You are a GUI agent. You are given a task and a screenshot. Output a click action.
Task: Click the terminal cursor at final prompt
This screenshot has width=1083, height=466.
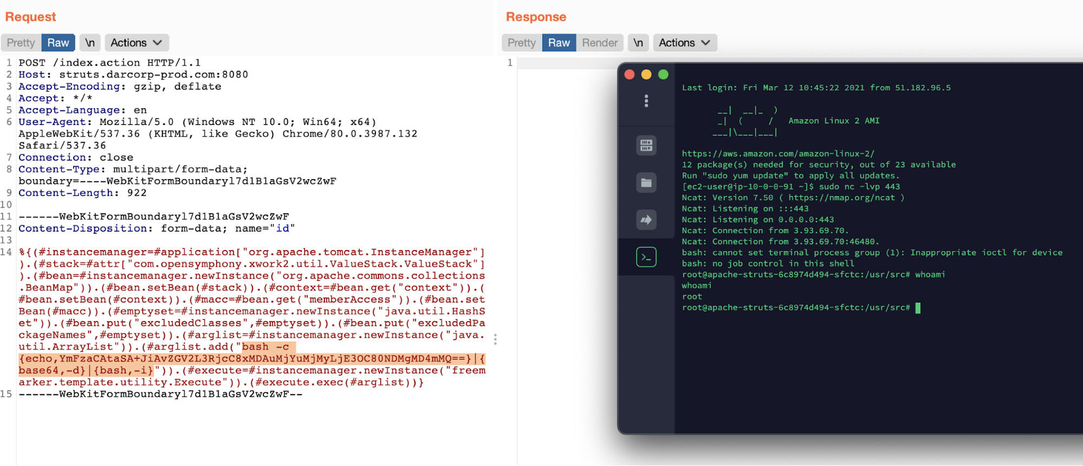(918, 308)
